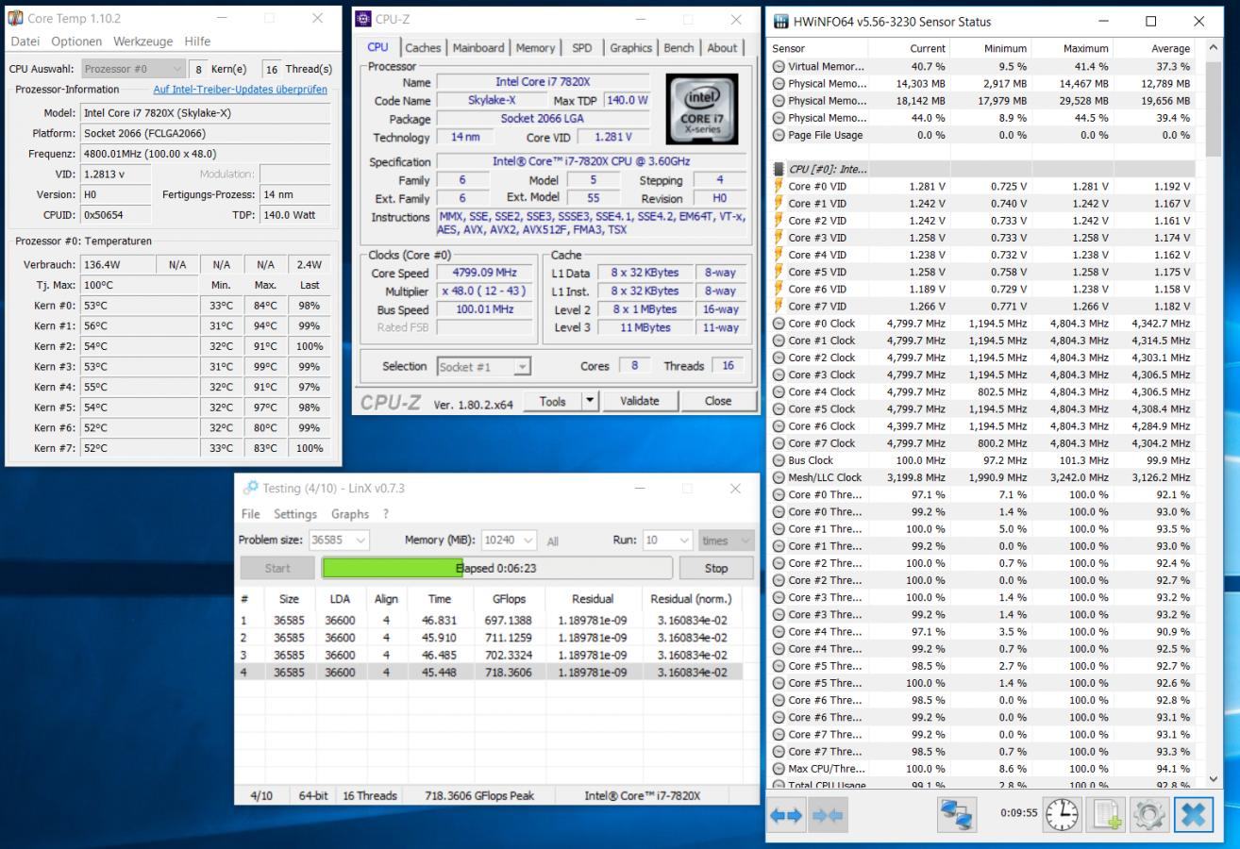
Task: Click the circle icon beside Page File Usage
Action: click(x=779, y=135)
